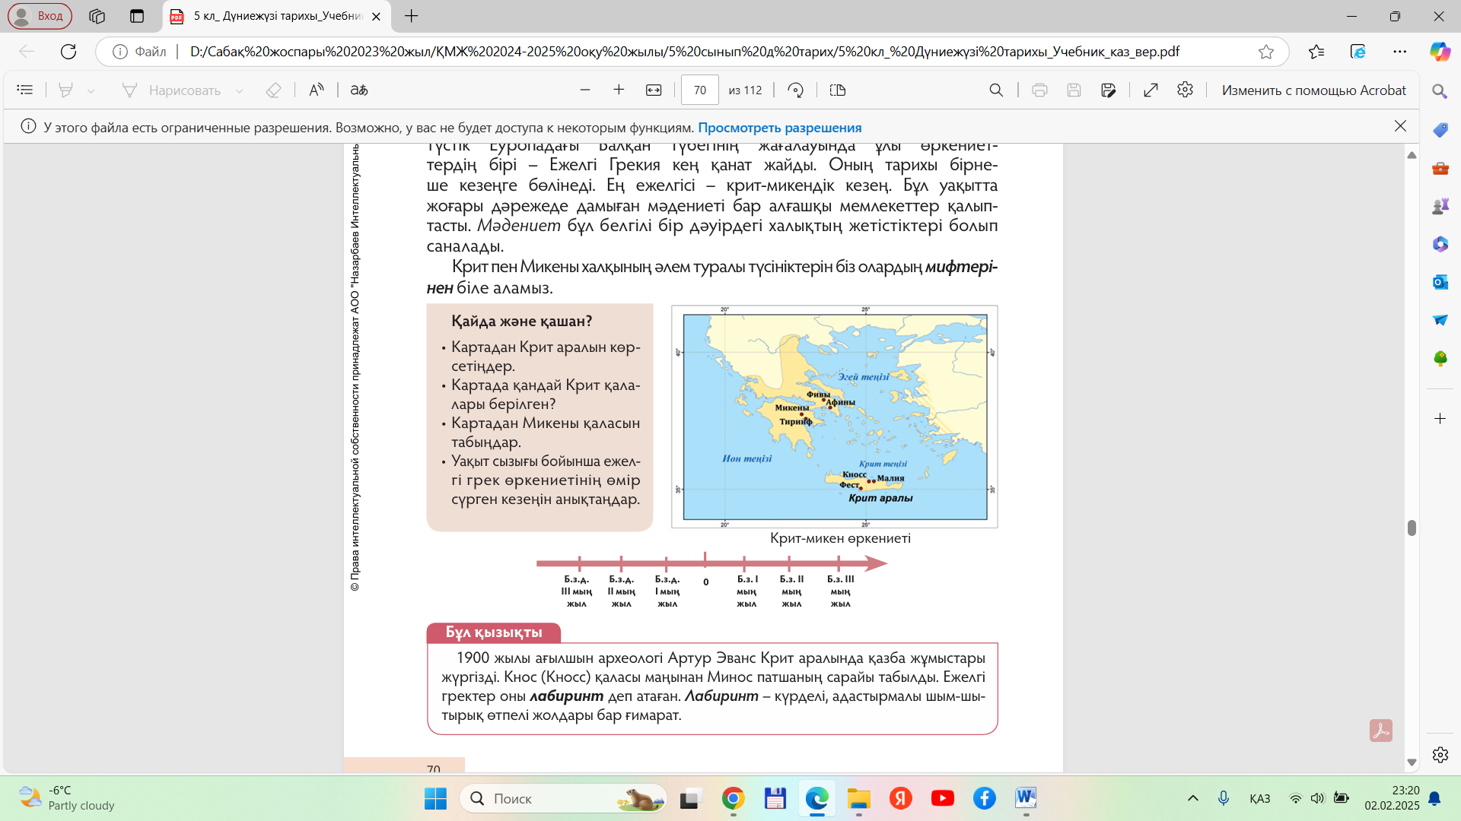Expand the Нарисовать options dropdown arrow
Screen dimensions: 1461x821
239,90
